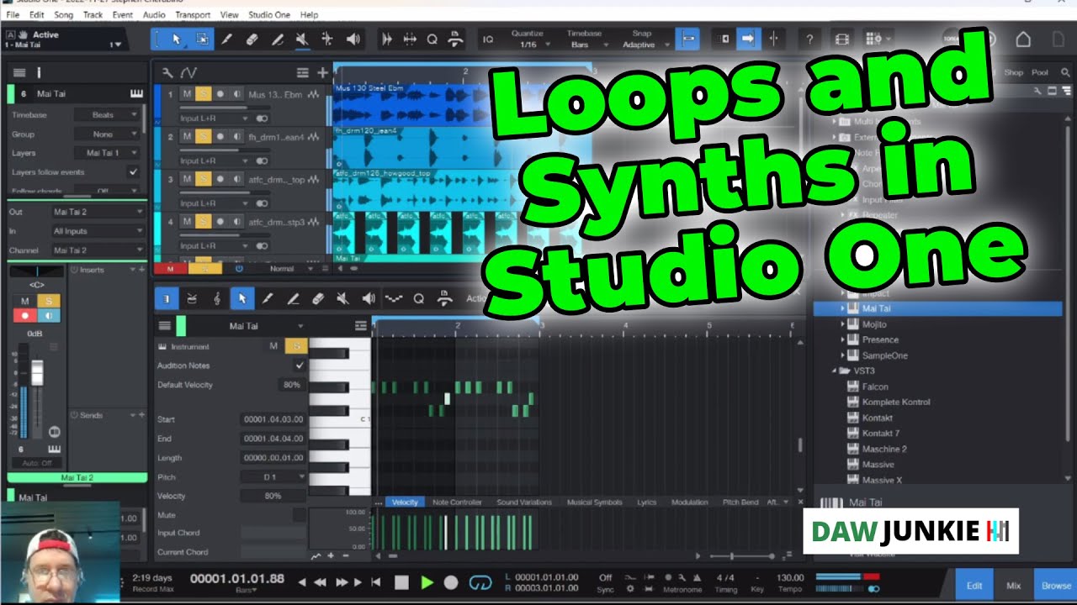Select Paint tool in the piano editor toolbar
Screen dimensions: 1077x605
pyautogui.click(x=293, y=298)
